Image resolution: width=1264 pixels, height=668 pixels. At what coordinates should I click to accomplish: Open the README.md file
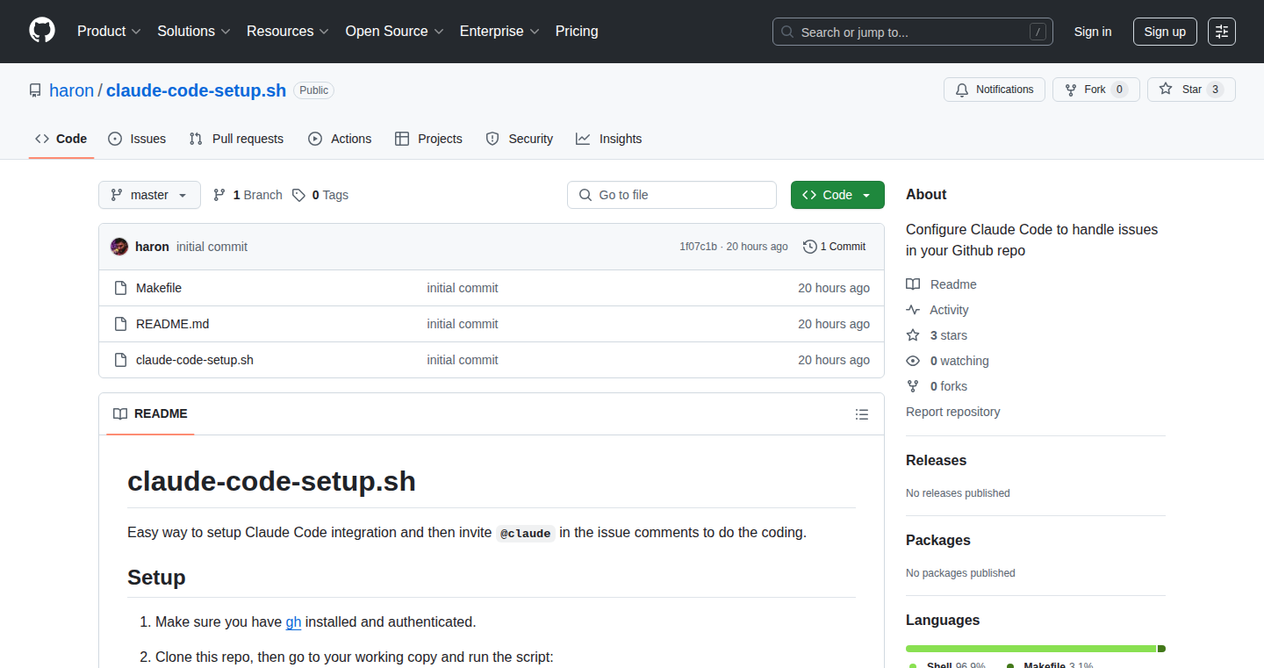(173, 324)
